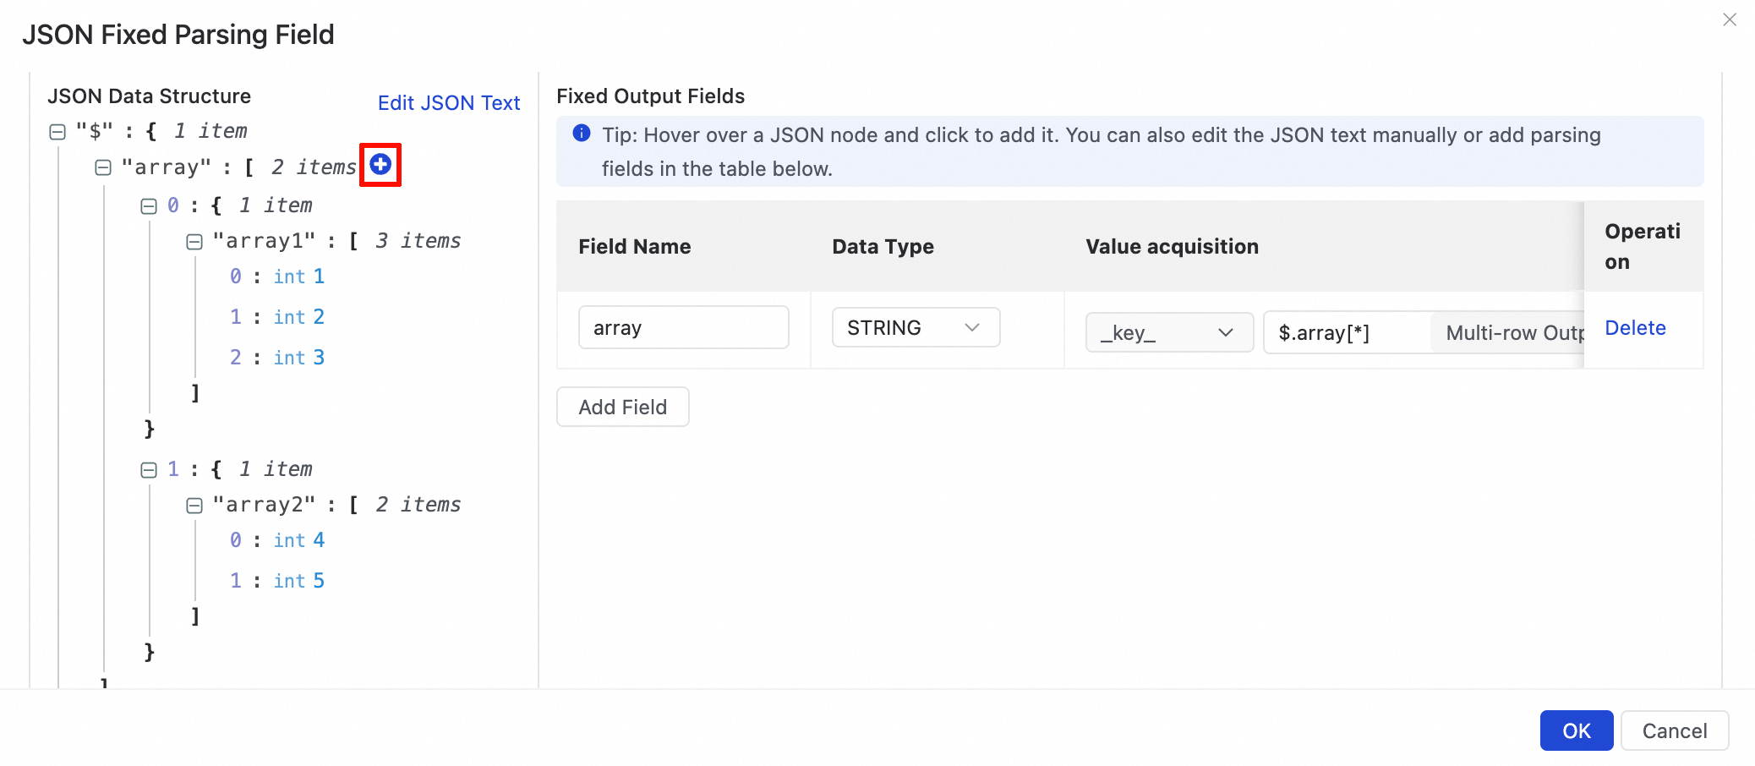Viewport: 1755px width, 766px height.
Task: Click the Cancel button
Action: [x=1674, y=730]
